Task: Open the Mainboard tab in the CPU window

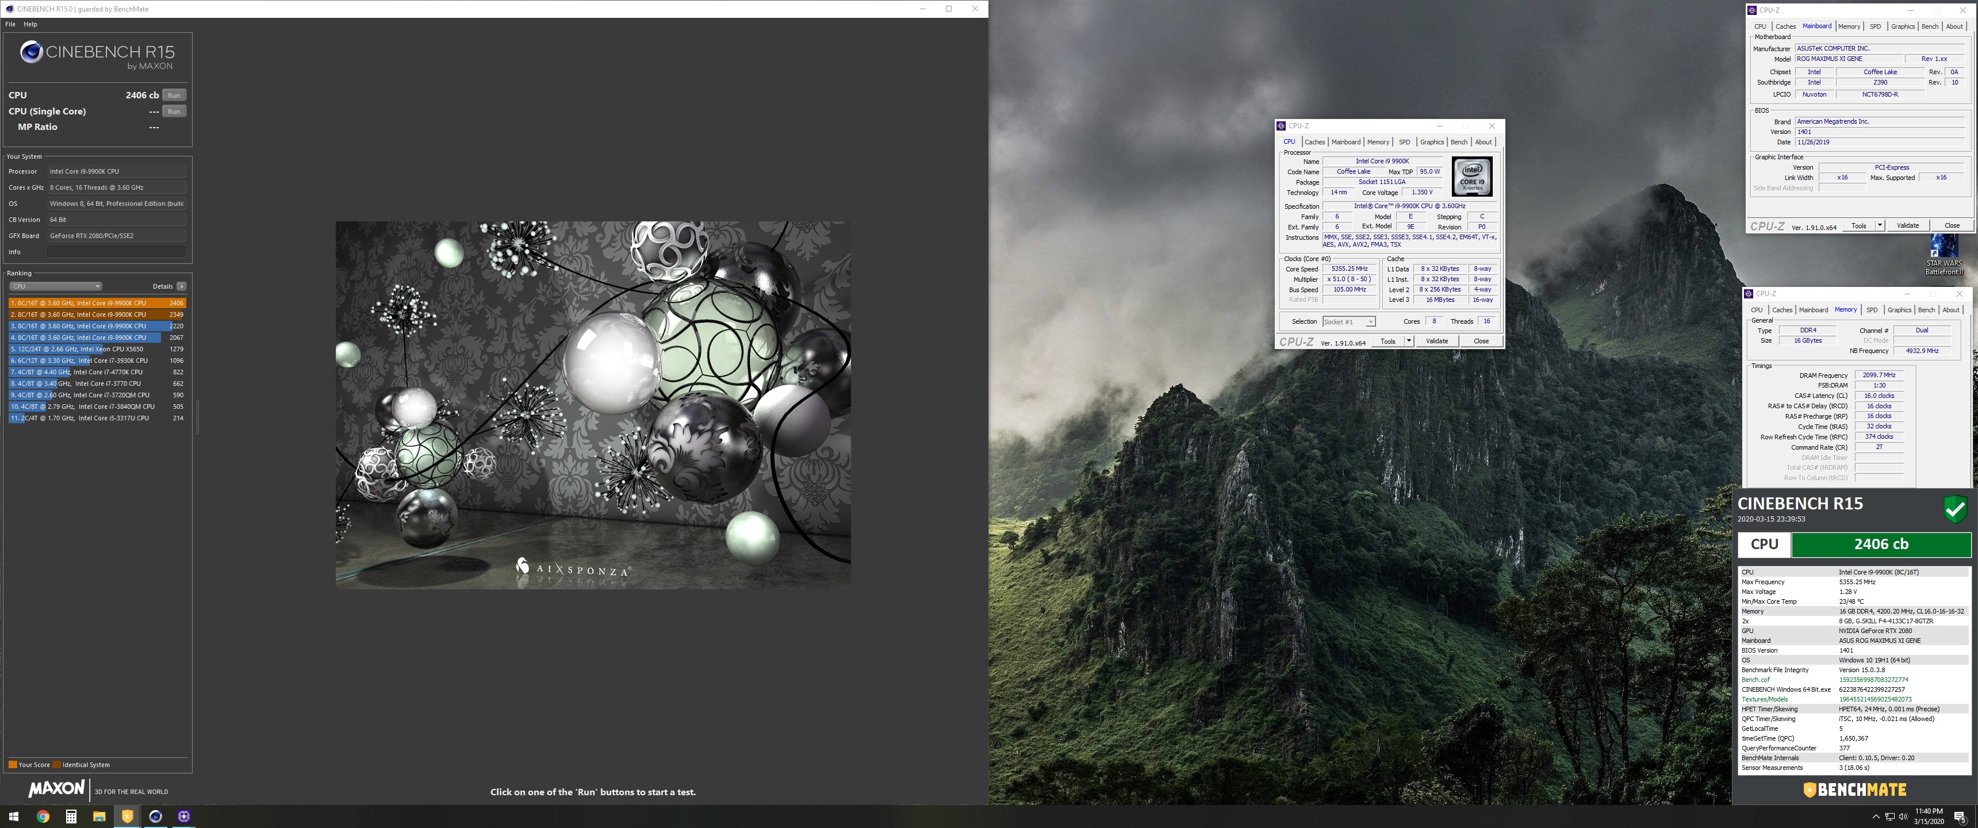Action: [1346, 142]
